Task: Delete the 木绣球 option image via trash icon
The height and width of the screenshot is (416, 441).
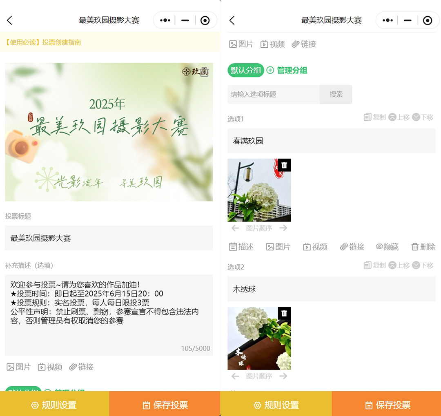Action: pyautogui.click(x=284, y=313)
